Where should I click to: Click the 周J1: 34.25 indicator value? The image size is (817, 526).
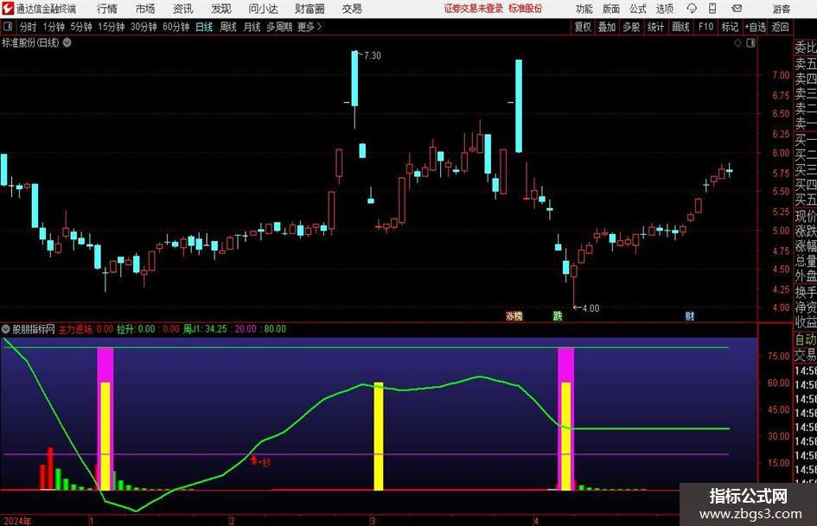[205, 328]
